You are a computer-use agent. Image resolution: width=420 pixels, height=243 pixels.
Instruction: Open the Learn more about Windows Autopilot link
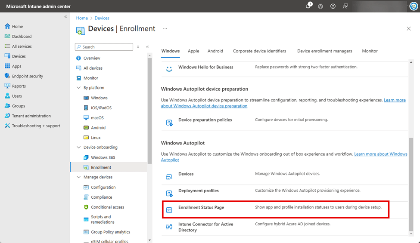[380, 154]
